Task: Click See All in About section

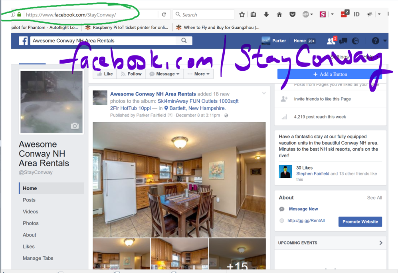Action: point(374,198)
